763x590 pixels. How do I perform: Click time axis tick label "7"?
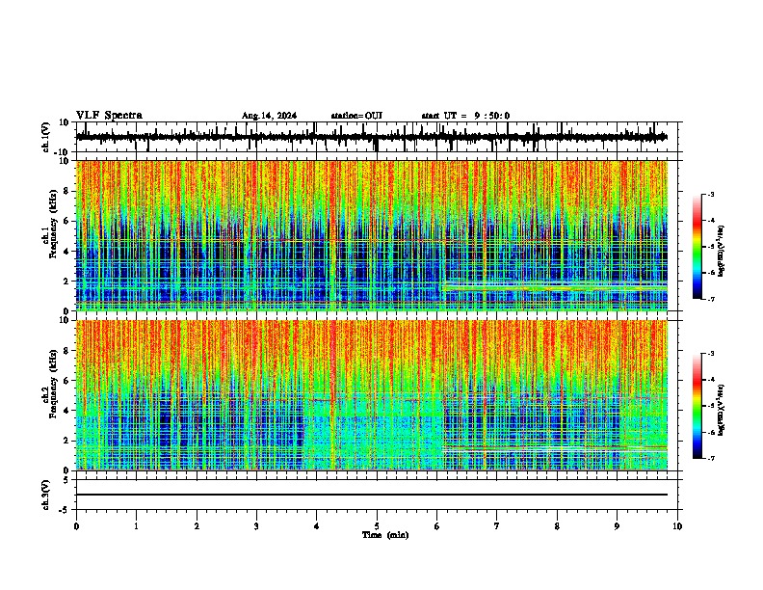pos(497,526)
